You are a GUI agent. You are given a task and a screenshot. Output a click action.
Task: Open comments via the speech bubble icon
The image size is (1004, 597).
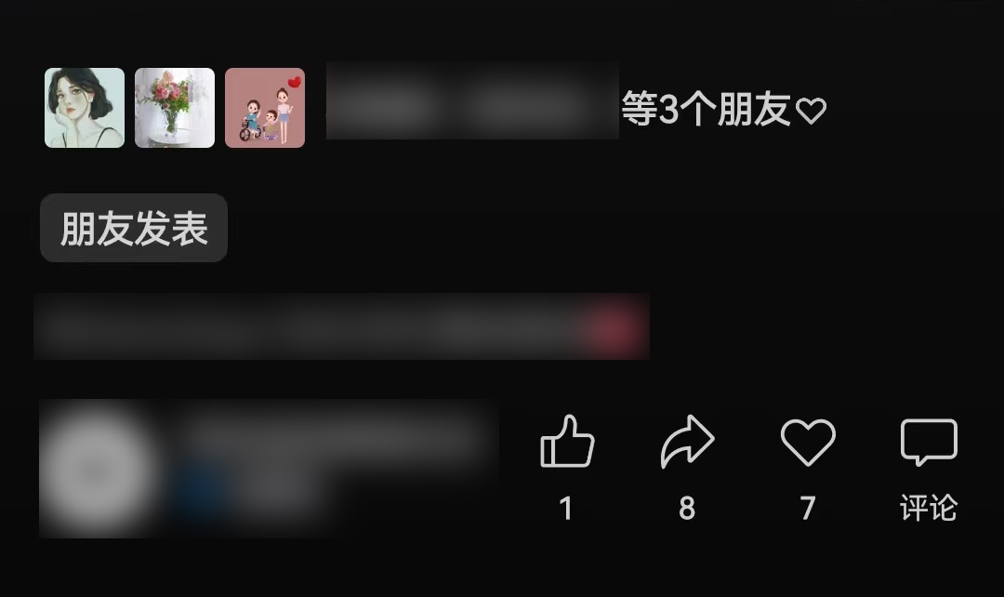929,442
